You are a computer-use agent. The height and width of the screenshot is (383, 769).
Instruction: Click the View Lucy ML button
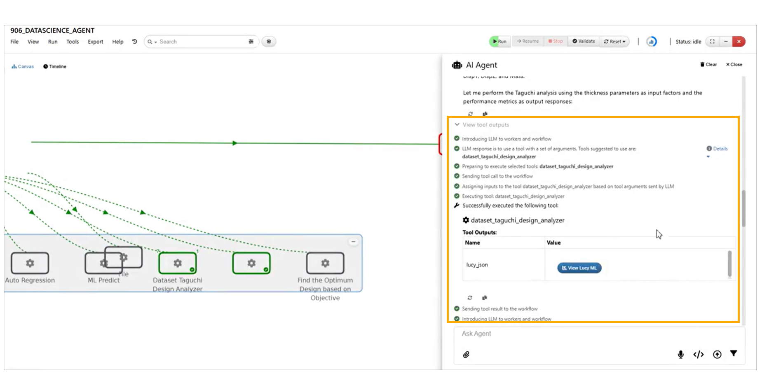(x=579, y=268)
